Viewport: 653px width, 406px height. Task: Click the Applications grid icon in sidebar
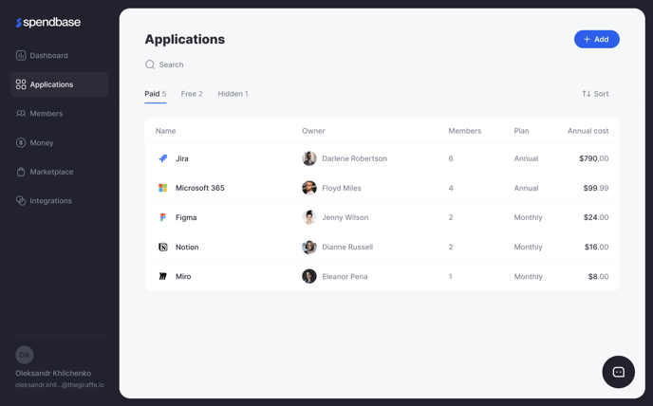pyautogui.click(x=21, y=84)
